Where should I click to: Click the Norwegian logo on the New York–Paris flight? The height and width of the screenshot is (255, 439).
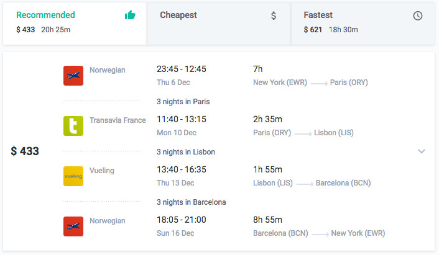[x=73, y=76]
